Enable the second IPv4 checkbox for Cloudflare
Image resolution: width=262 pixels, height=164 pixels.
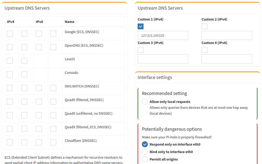click(24, 142)
